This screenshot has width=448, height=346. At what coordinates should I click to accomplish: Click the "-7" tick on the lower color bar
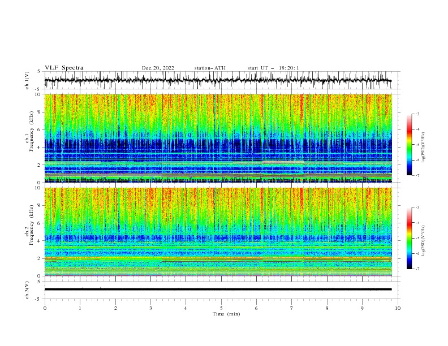pos(417,269)
